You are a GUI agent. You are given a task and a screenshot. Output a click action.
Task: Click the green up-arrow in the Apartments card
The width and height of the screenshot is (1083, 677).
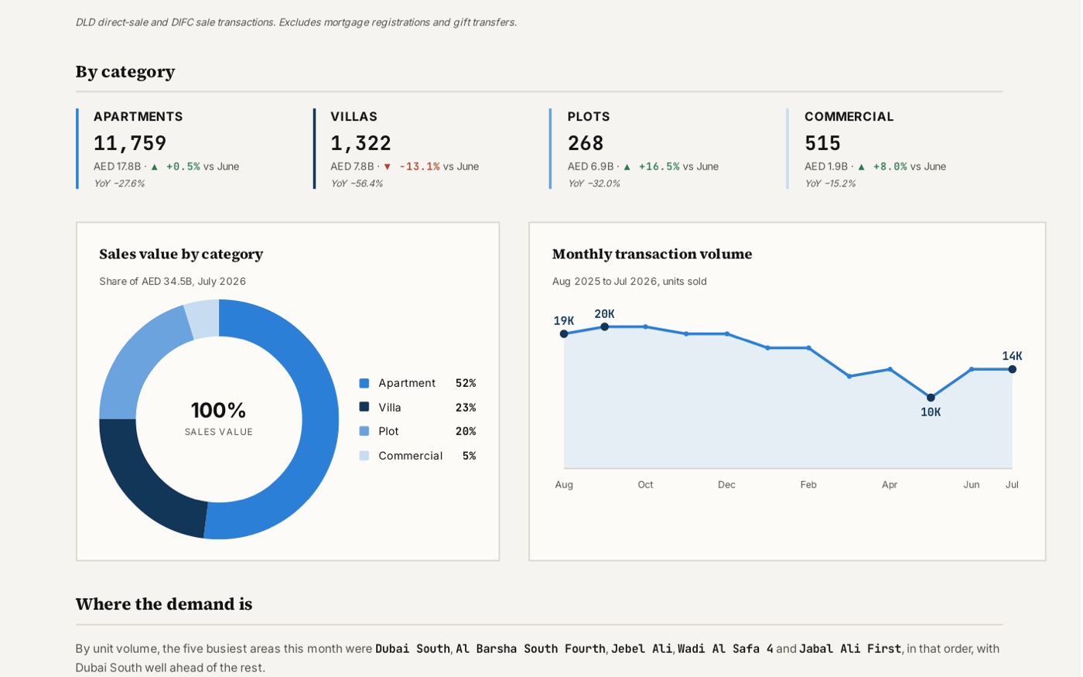pyautogui.click(x=155, y=166)
